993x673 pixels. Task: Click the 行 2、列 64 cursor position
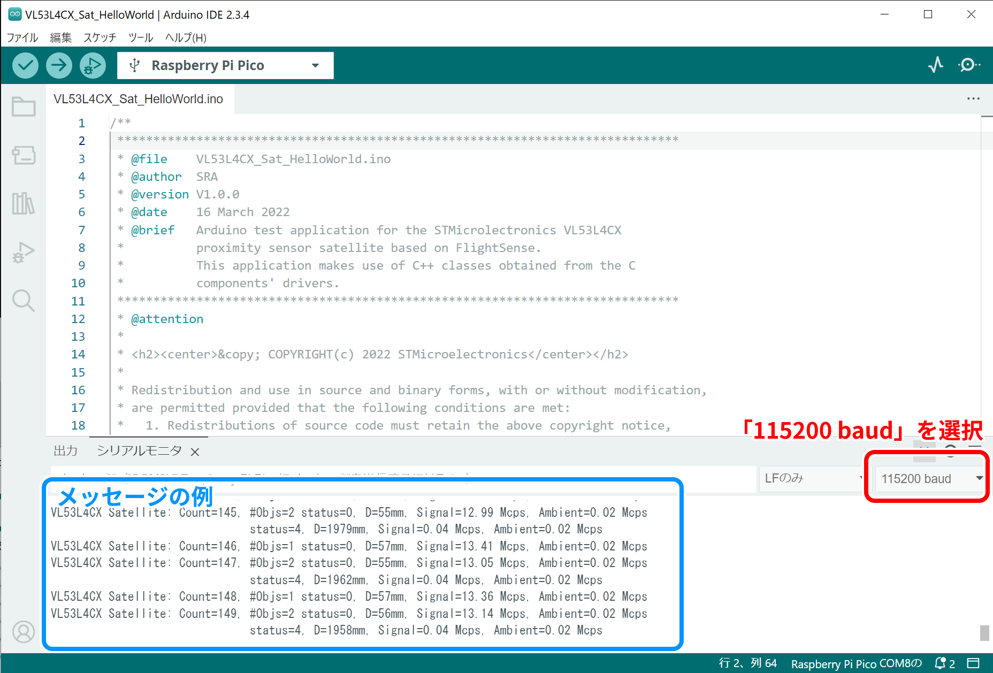[x=747, y=663]
